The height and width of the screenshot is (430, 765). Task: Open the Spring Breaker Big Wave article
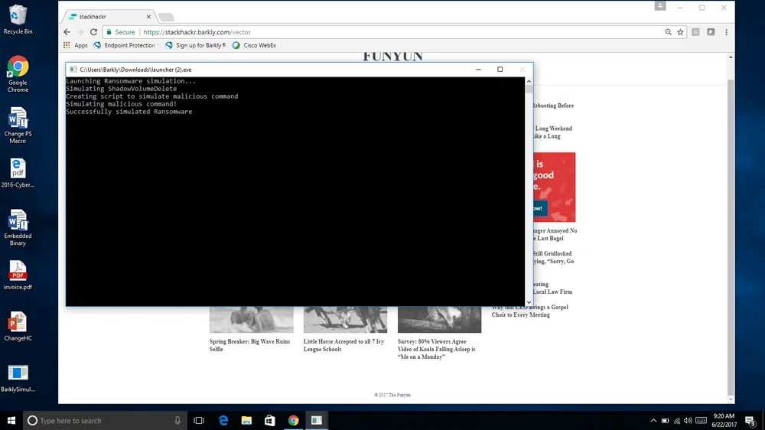[250, 345]
